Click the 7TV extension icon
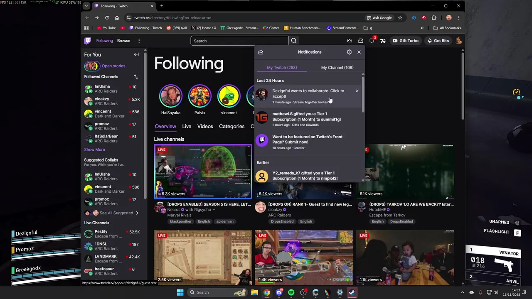Image resolution: width=532 pixels, height=299 pixels. pos(383,41)
